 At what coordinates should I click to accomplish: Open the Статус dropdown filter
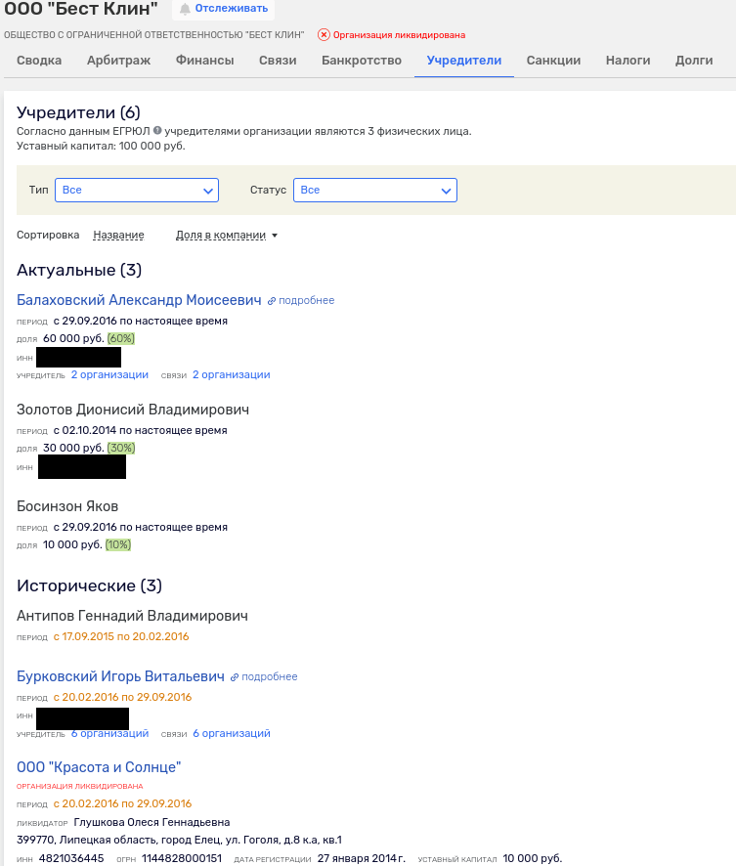coord(375,191)
